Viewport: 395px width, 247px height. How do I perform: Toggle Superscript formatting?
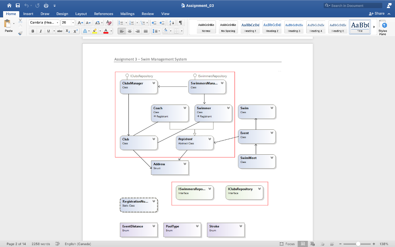75,31
